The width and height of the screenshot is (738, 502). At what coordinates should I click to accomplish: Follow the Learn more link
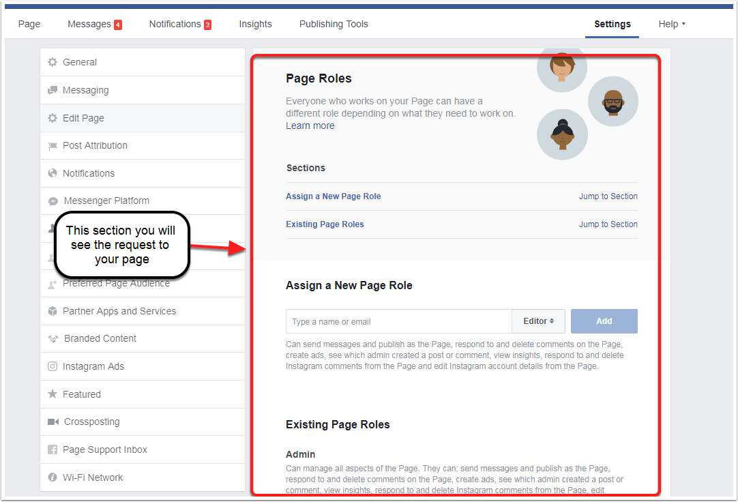(310, 125)
